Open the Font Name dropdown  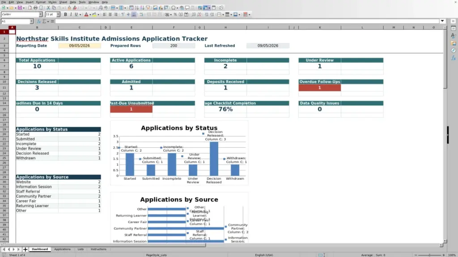40,14
